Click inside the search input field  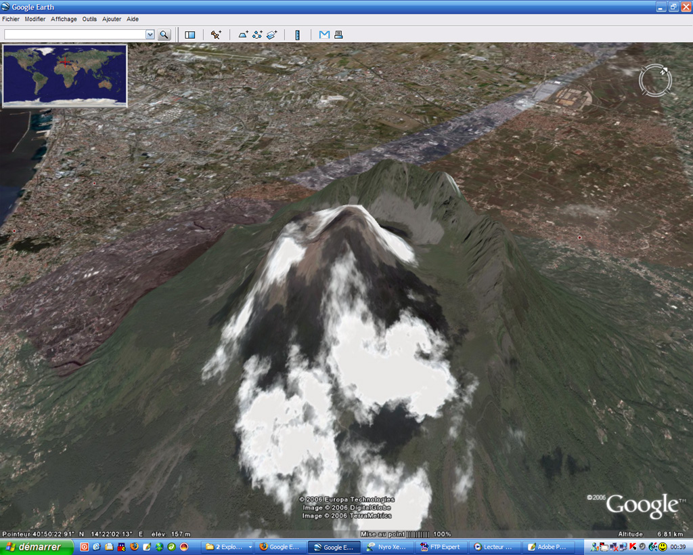[x=74, y=35]
